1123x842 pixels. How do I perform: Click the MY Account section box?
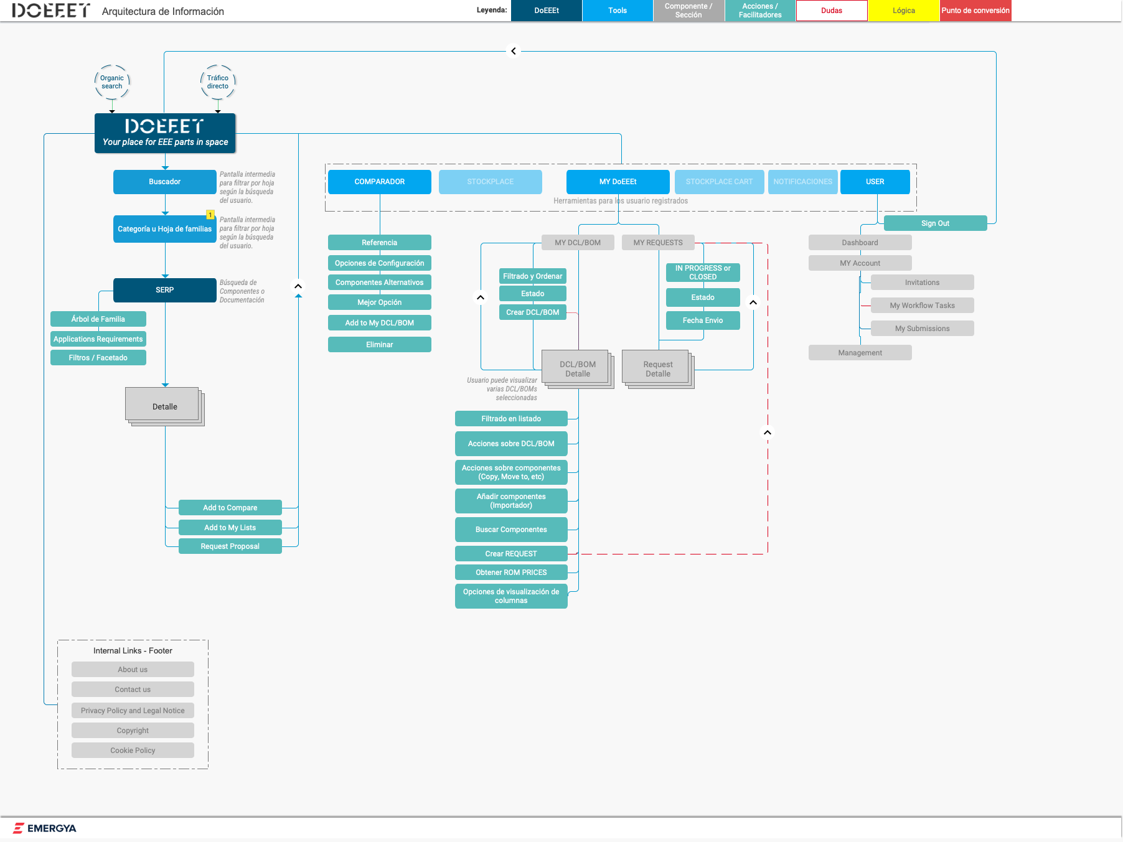coord(860,263)
